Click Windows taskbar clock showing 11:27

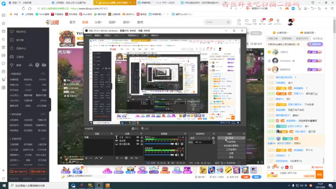[320, 185]
